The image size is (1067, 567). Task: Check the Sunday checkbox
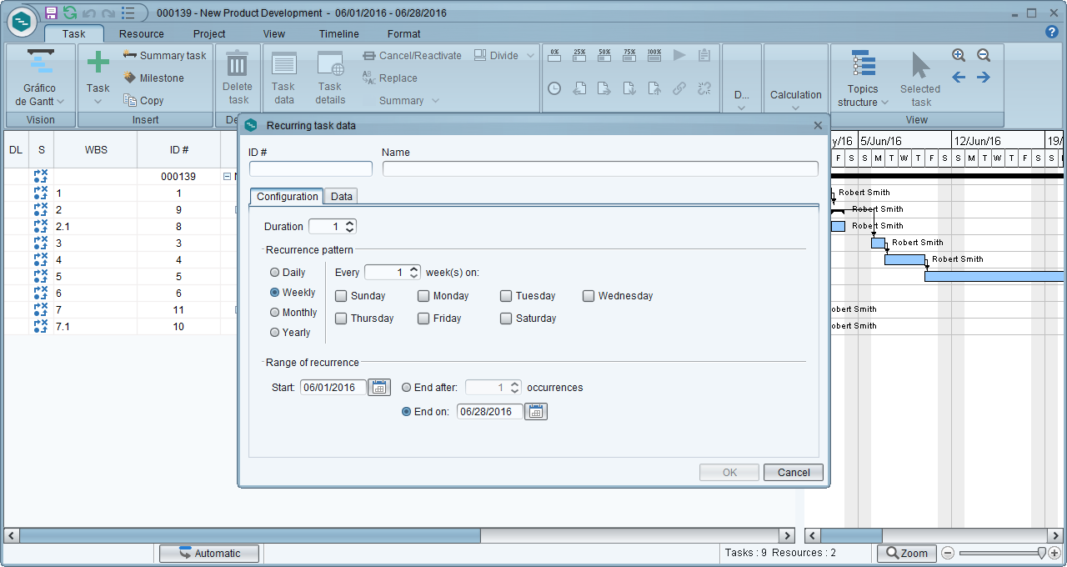pos(341,296)
